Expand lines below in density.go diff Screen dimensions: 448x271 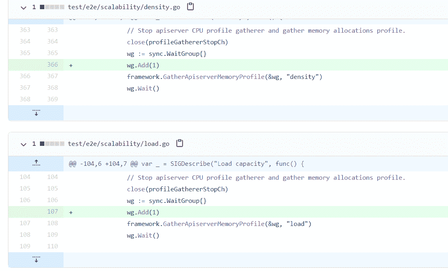pyautogui.click(x=36, y=113)
